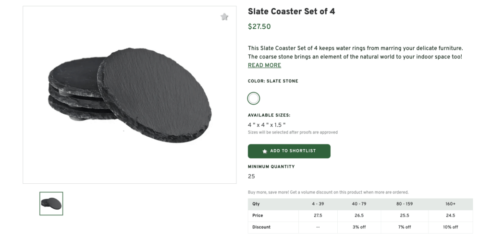This screenshot has height=238, width=492.
Task: Click the 10% off discount cell
Action: (x=450, y=227)
